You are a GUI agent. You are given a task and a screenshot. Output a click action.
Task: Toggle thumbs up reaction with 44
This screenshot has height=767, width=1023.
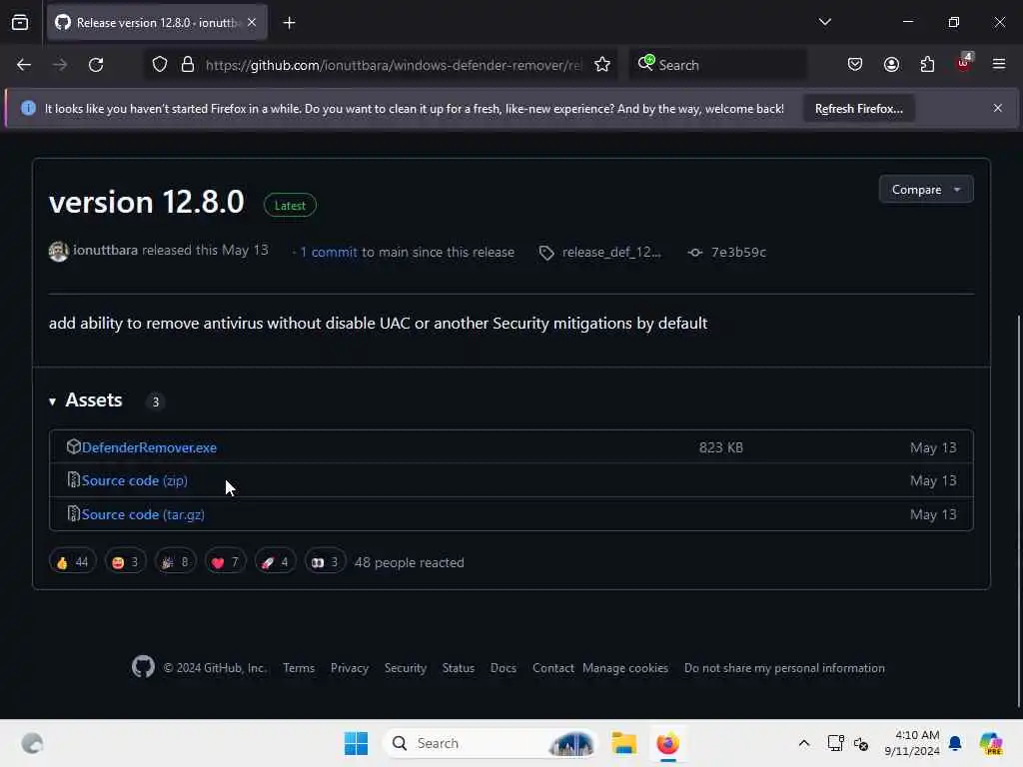(x=72, y=561)
